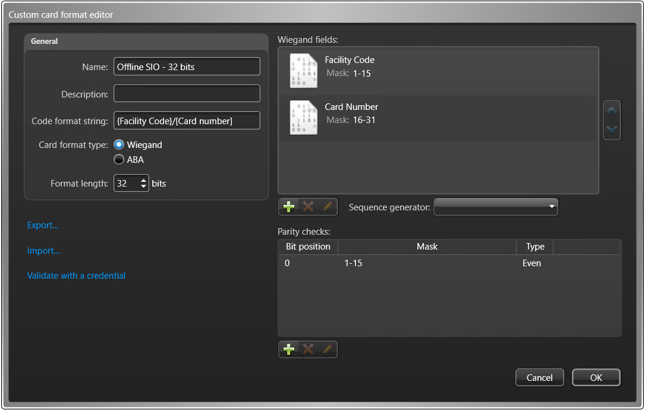The width and height of the screenshot is (645, 410).
Task: Cancel the card format editor
Action: pyautogui.click(x=539, y=377)
